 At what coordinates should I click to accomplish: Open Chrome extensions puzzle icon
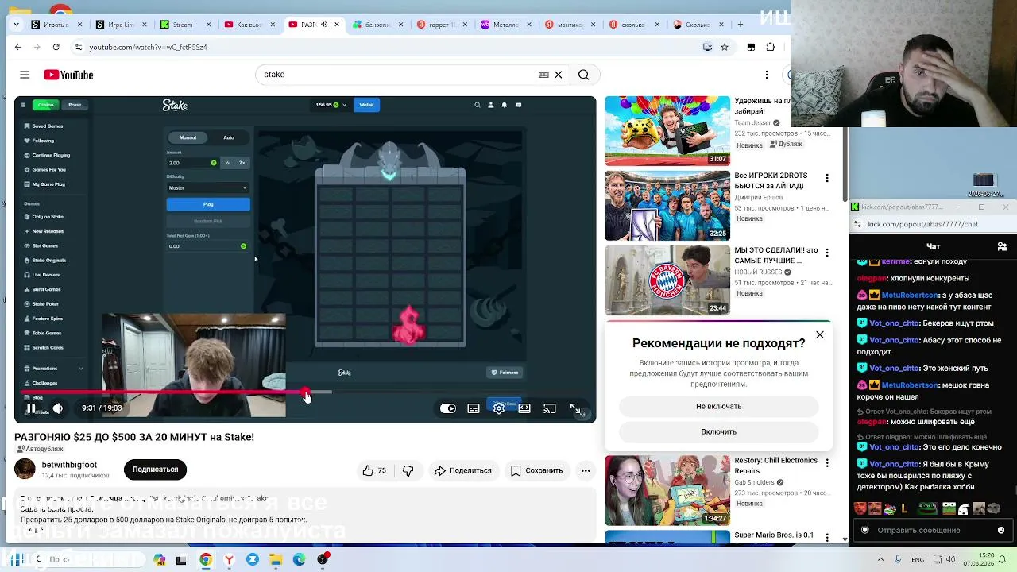click(770, 47)
